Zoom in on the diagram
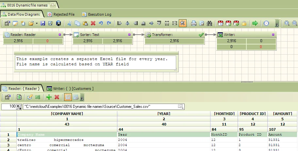Viewport: 298px width, 151px height. point(287,23)
